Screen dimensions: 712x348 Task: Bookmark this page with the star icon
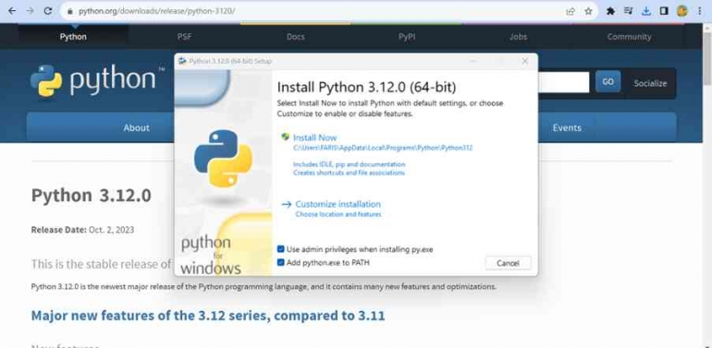tap(588, 11)
